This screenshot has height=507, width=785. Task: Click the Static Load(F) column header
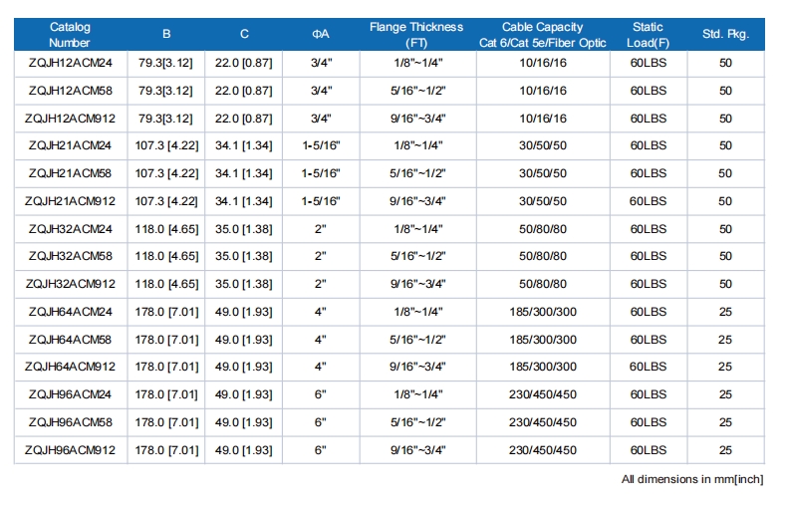tap(648, 35)
